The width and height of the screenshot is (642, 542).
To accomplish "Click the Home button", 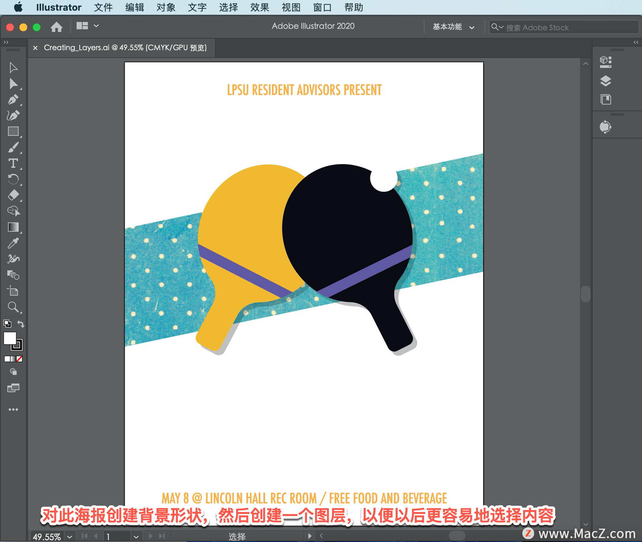I will point(57,27).
